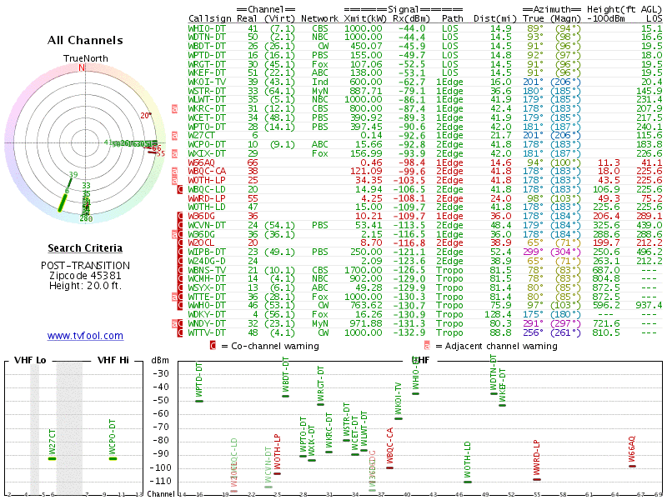The image size is (667, 500).
Task: Click the co-channel icon beside W20CL
Action: (180, 242)
